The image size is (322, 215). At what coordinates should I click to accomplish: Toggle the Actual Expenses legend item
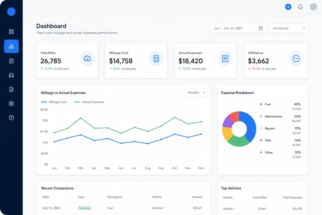pyautogui.click(x=89, y=102)
